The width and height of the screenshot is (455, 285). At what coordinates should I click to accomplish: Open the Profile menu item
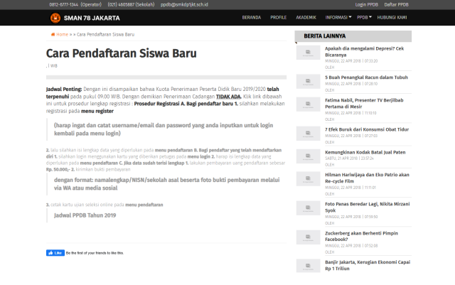[x=278, y=16]
